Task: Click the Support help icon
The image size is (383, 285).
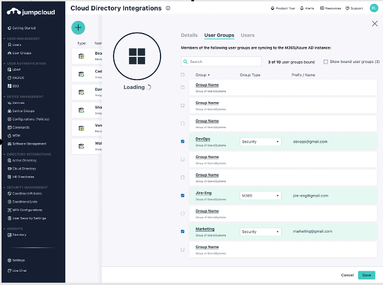Action: pos(354,8)
